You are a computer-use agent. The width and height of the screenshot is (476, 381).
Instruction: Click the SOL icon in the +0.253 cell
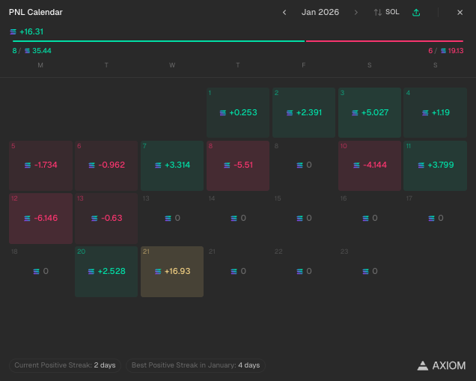tap(223, 113)
